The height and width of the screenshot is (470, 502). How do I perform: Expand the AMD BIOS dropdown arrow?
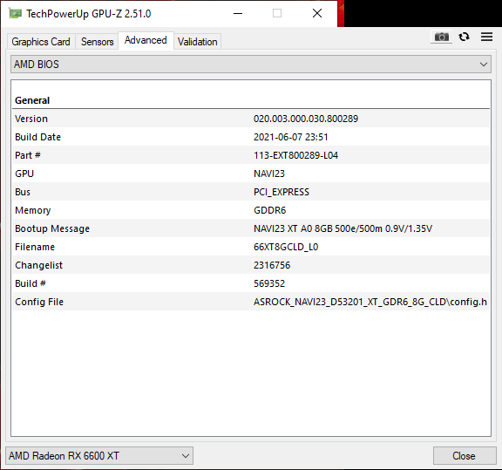coord(484,65)
